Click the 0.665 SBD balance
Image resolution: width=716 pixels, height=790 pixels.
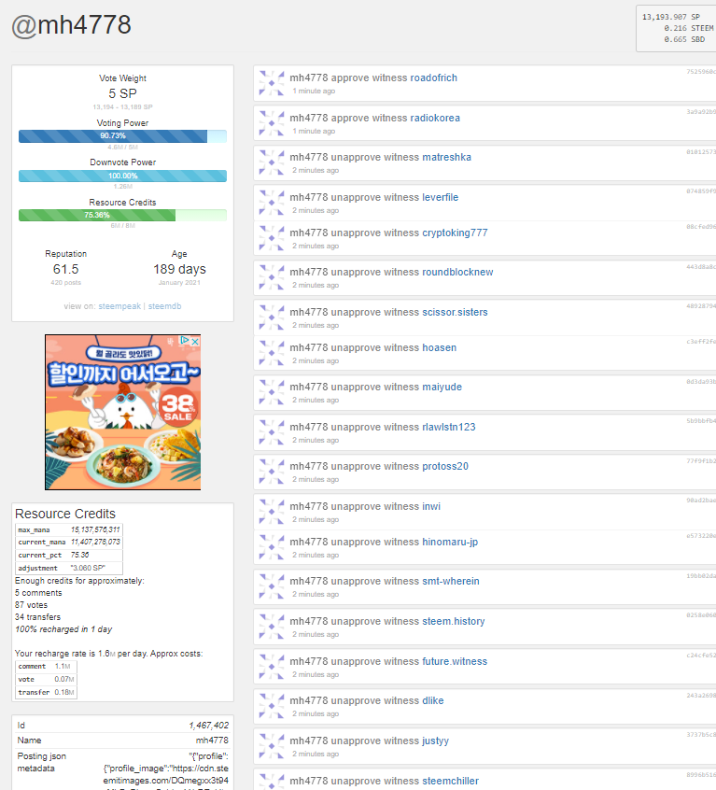(x=683, y=39)
